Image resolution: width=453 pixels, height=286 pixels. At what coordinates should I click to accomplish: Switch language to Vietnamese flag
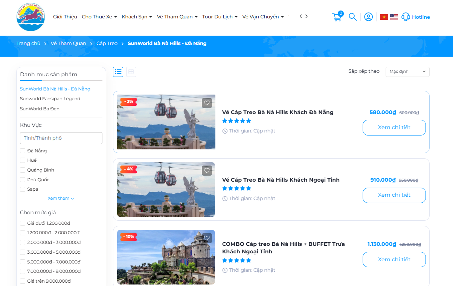click(384, 17)
